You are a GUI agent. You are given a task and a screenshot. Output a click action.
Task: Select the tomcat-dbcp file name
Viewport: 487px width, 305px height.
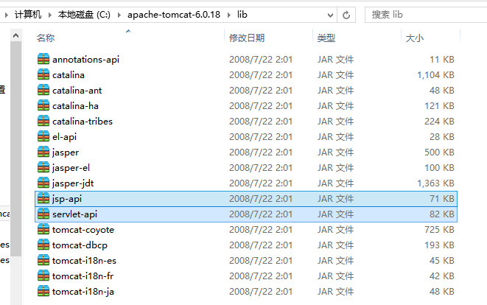[80, 245]
